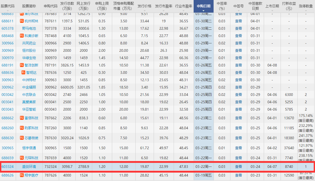Open 华亚智能 stock name link
The width and height of the screenshot is (315, 181).
pyautogui.click(x=29, y=109)
